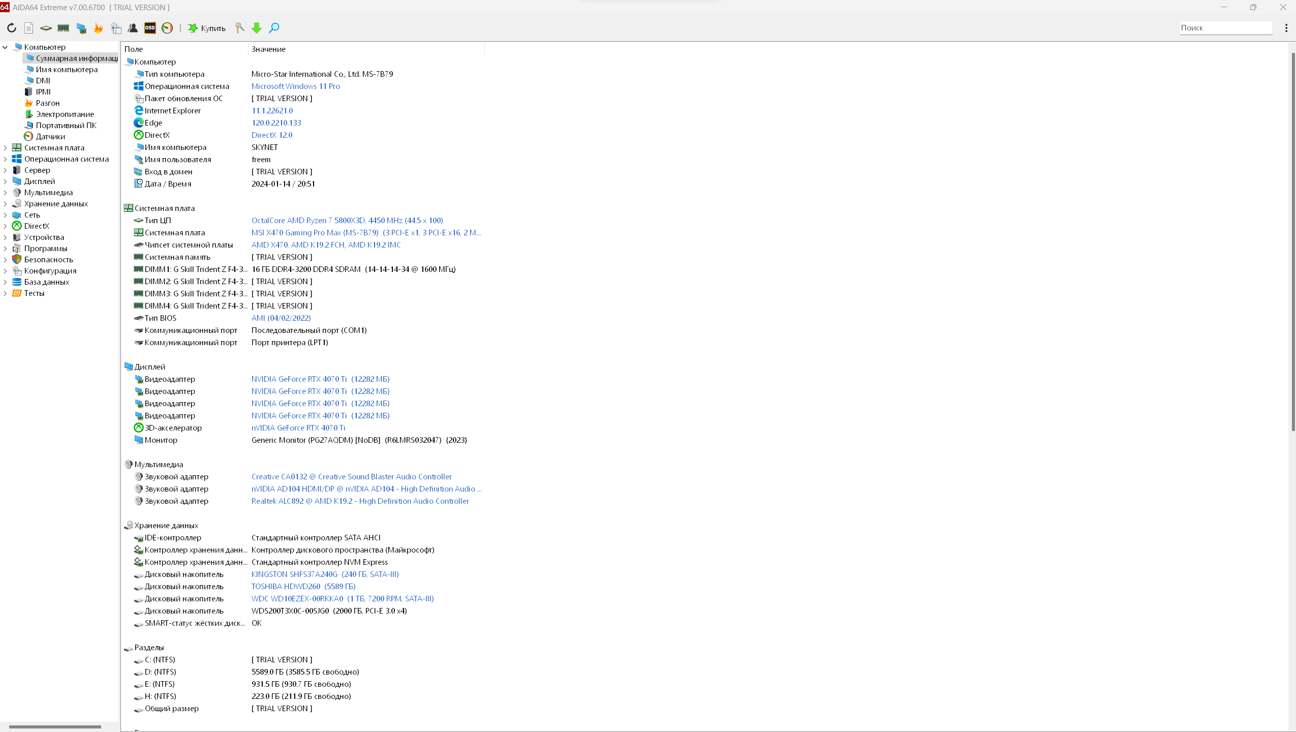Launch the memory module benchmark toolbar icon
Screen dimensions: 1296x732
(64, 28)
